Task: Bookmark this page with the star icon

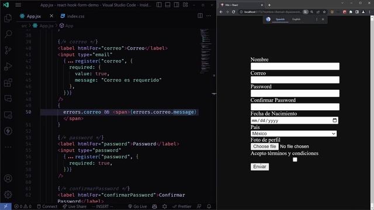Action: (x=324, y=12)
